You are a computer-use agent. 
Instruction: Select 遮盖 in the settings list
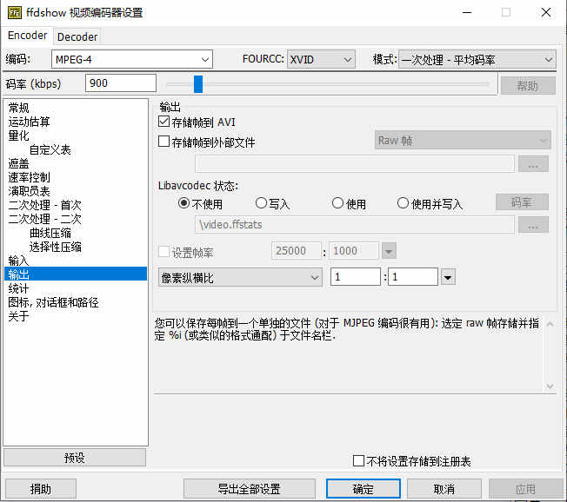18,163
